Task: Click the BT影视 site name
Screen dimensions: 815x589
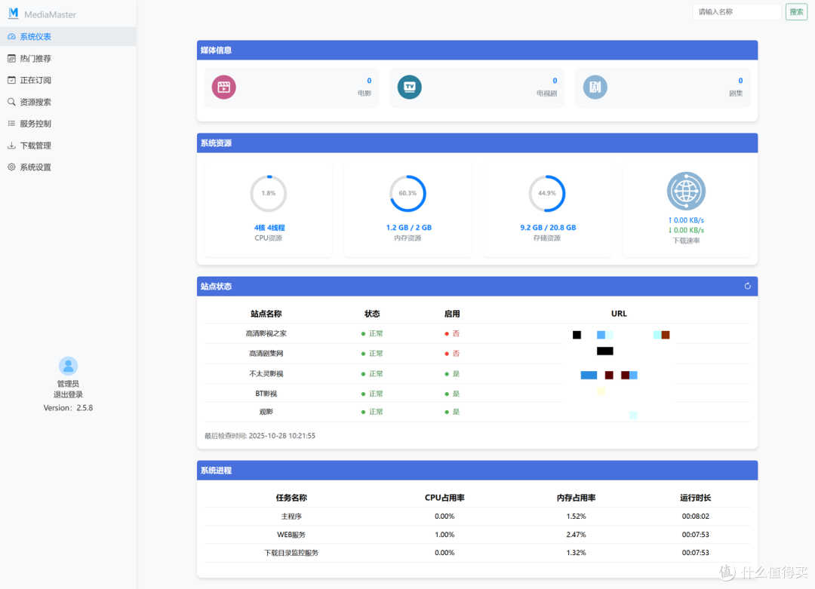Action: [266, 394]
